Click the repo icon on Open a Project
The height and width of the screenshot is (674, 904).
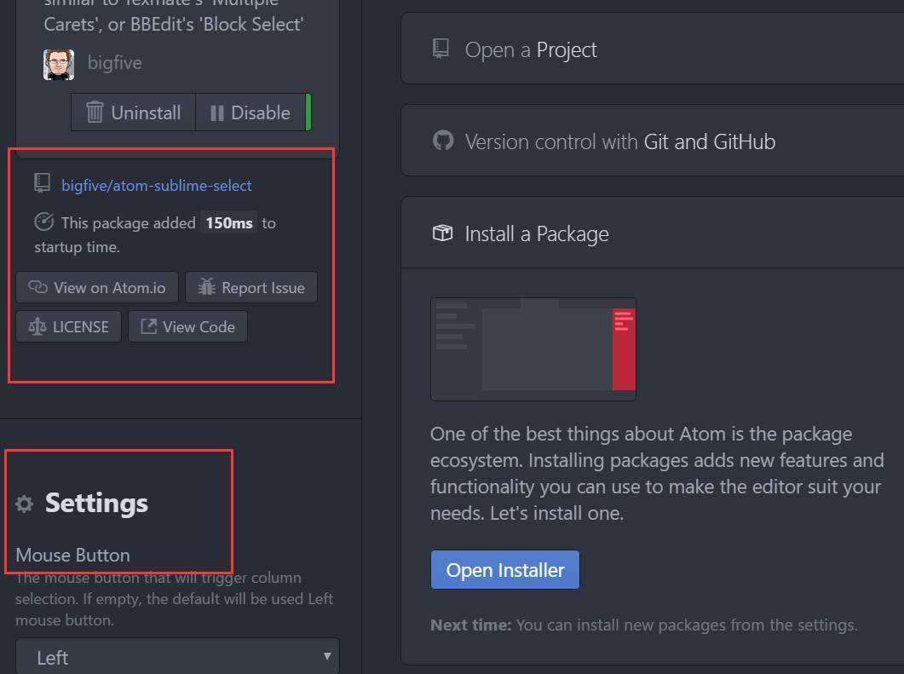440,49
